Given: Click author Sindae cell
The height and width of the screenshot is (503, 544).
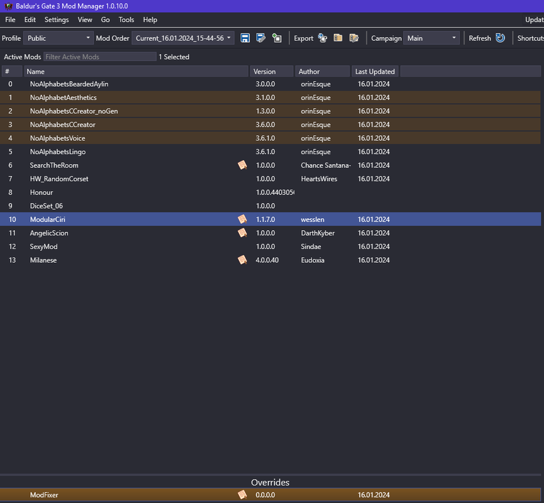Looking at the screenshot, I should (311, 246).
